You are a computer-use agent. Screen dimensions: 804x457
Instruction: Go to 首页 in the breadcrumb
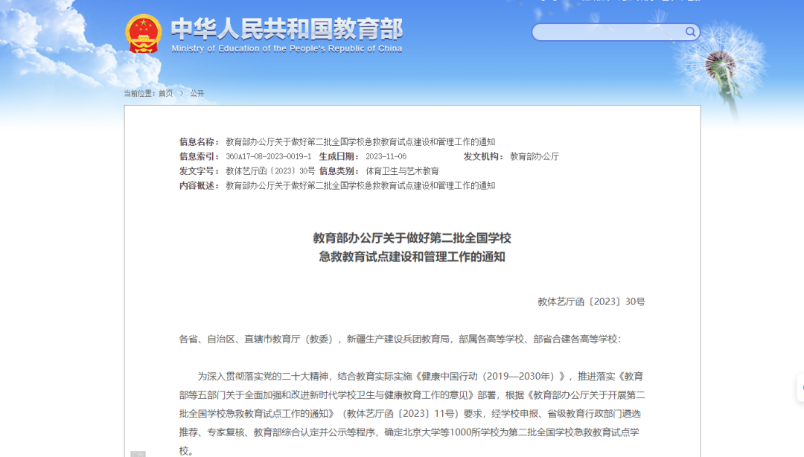click(165, 93)
